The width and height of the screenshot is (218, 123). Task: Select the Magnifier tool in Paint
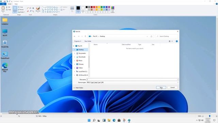[x=33, y=11]
